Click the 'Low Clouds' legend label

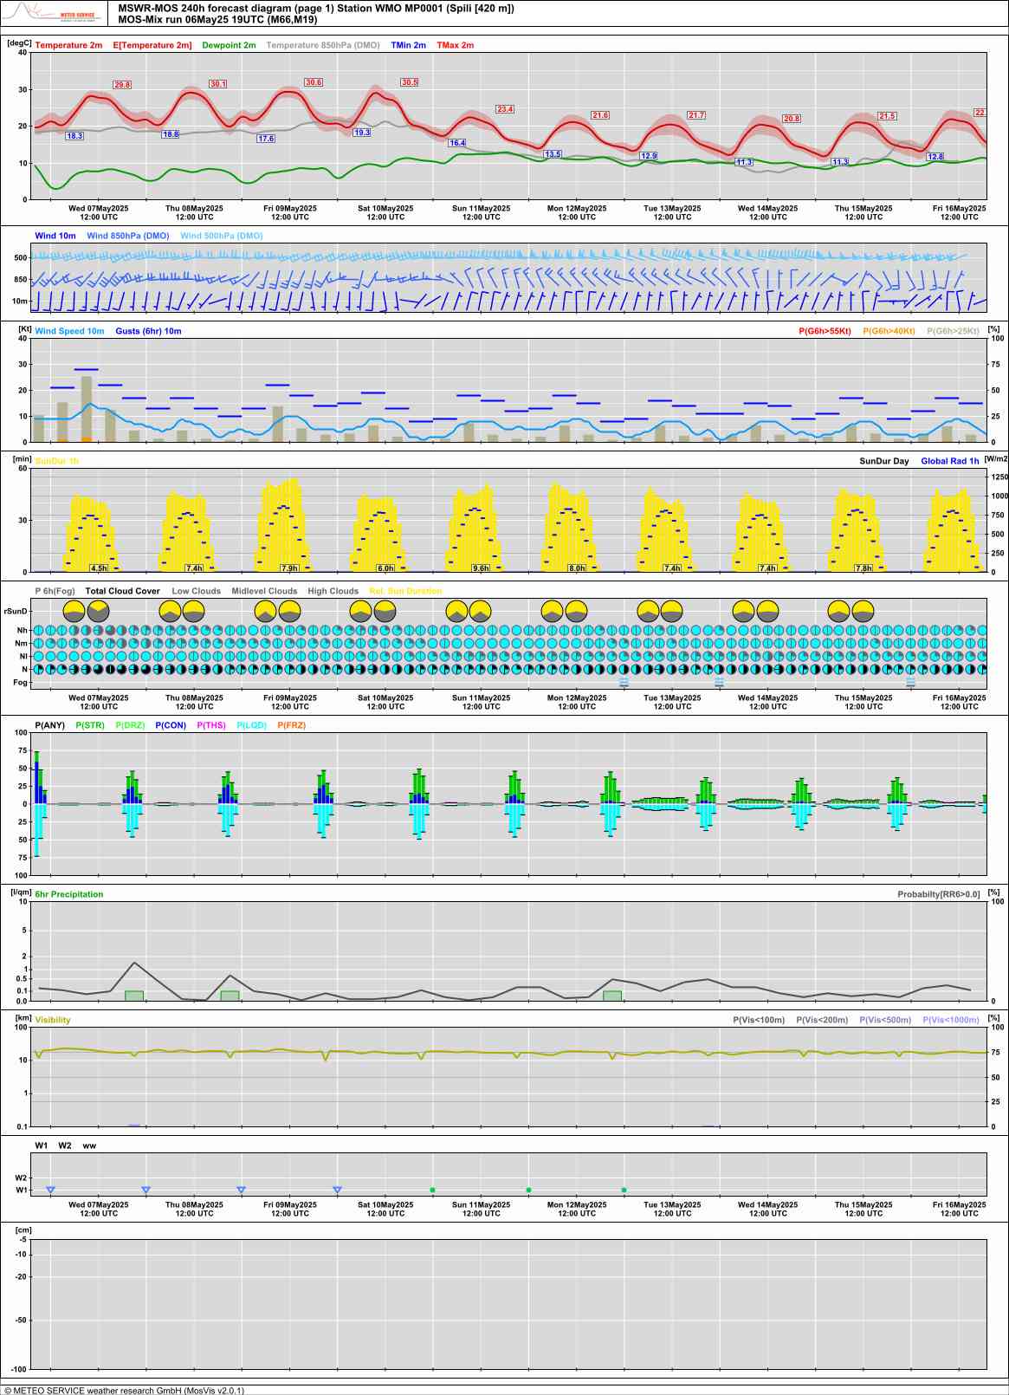click(197, 591)
